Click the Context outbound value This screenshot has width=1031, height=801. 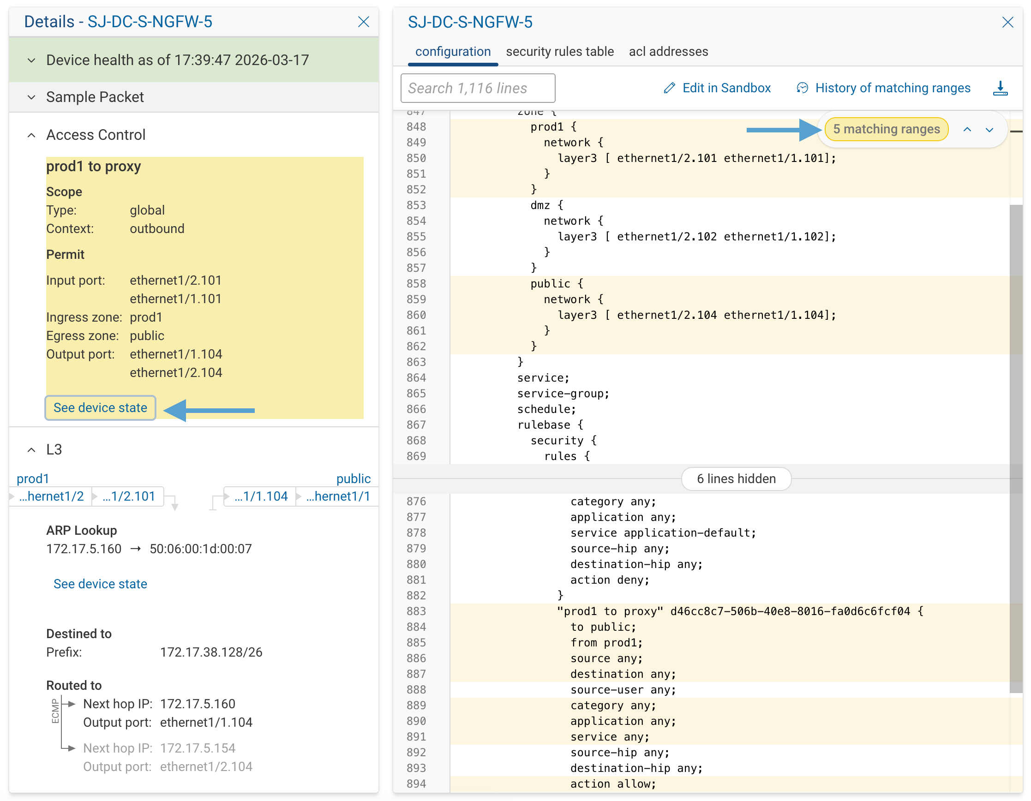[157, 228]
